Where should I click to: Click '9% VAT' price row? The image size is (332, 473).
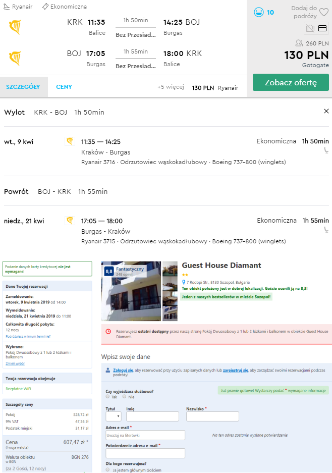(x=47, y=422)
